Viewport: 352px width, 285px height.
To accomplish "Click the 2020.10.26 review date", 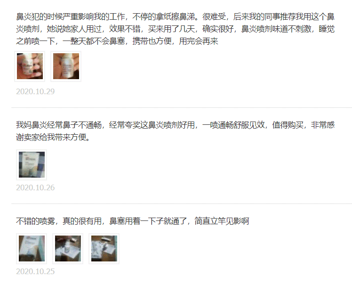I will (35, 187).
